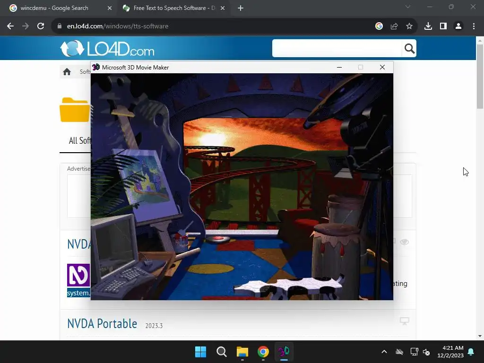
Task: Switch to Chrome from the taskbar
Action: pyautogui.click(x=263, y=352)
